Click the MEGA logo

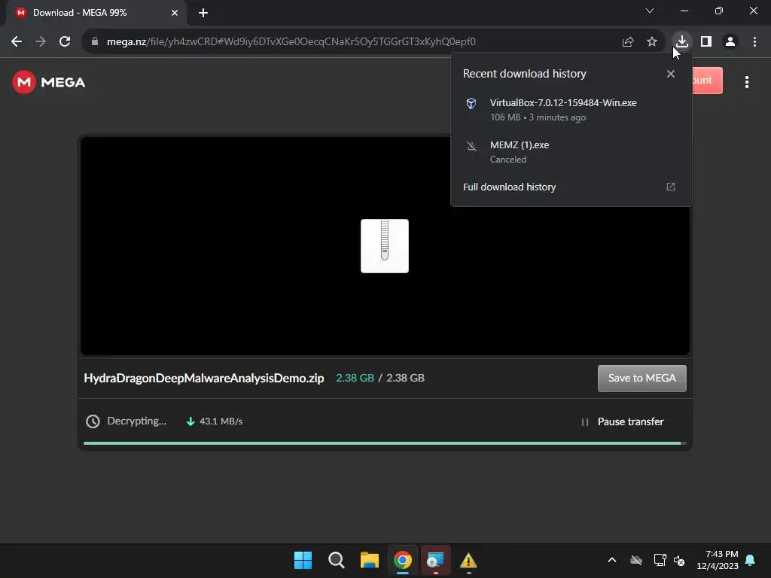tap(49, 82)
